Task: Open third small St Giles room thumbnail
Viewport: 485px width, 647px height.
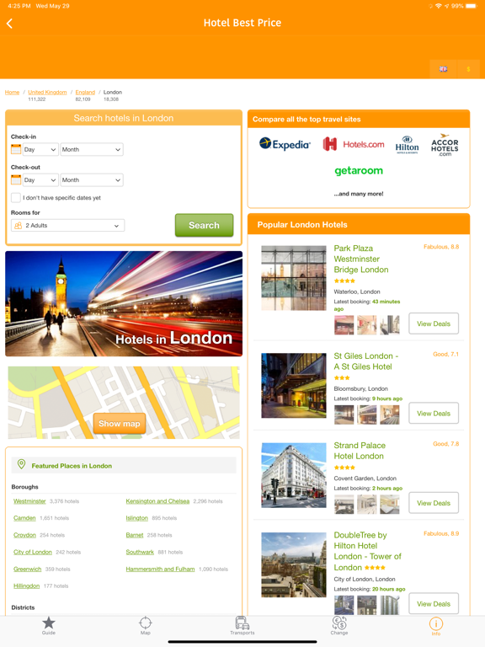Action: (x=390, y=414)
